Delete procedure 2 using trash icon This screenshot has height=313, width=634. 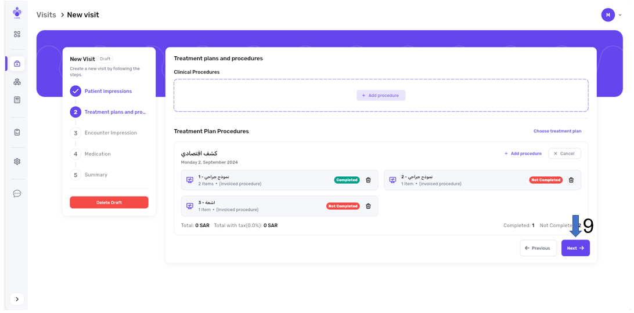pyautogui.click(x=571, y=180)
